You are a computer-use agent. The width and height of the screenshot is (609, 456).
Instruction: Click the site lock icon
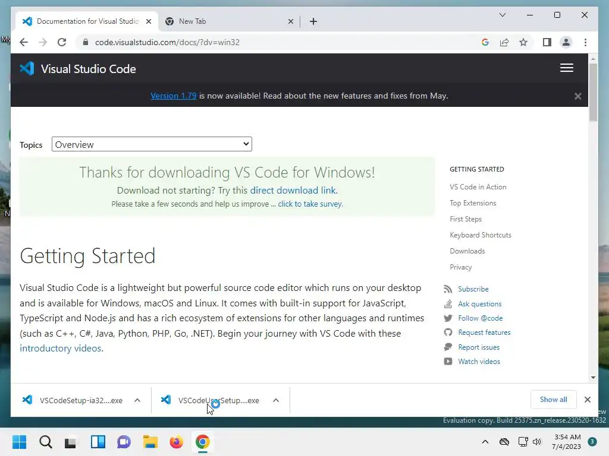point(86,42)
